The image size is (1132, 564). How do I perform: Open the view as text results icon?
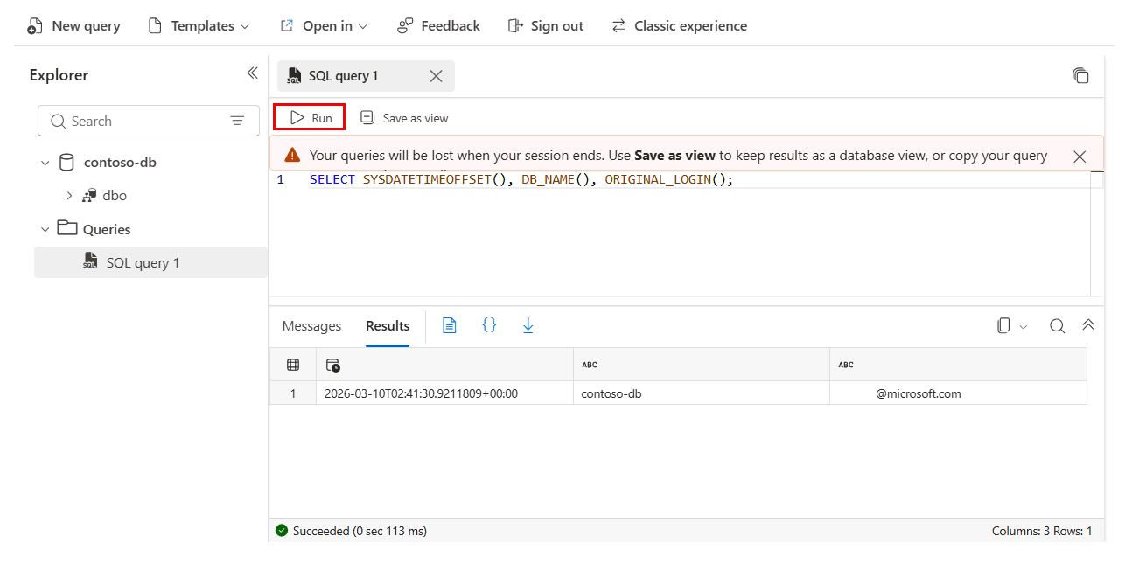coord(449,324)
